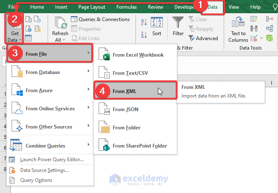The image size is (278, 193).
Task: Open the Review tab
Action: coord(155,7)
